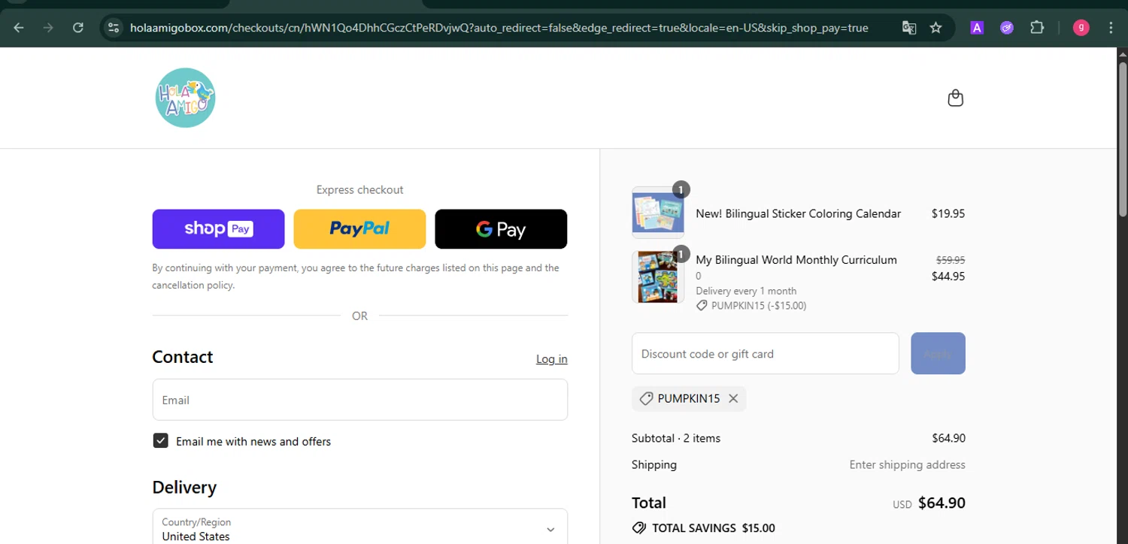Open site information icon in address bar

pos(114,28)
